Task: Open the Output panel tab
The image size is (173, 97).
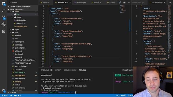Action: click(58, 70)
